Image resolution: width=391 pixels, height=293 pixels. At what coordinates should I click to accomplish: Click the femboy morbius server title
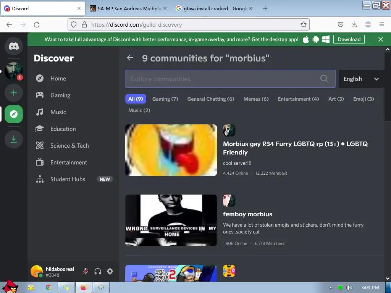(x=247, y=214)
